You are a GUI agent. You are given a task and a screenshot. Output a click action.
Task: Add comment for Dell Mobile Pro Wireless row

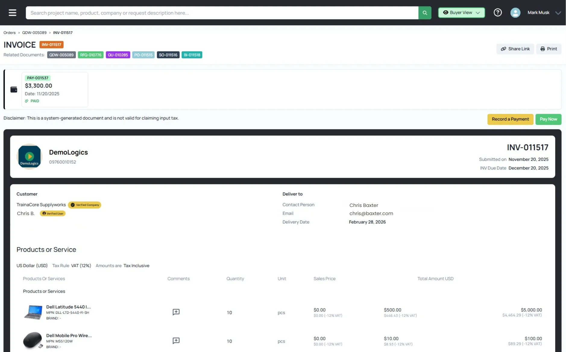click(176, 341)
